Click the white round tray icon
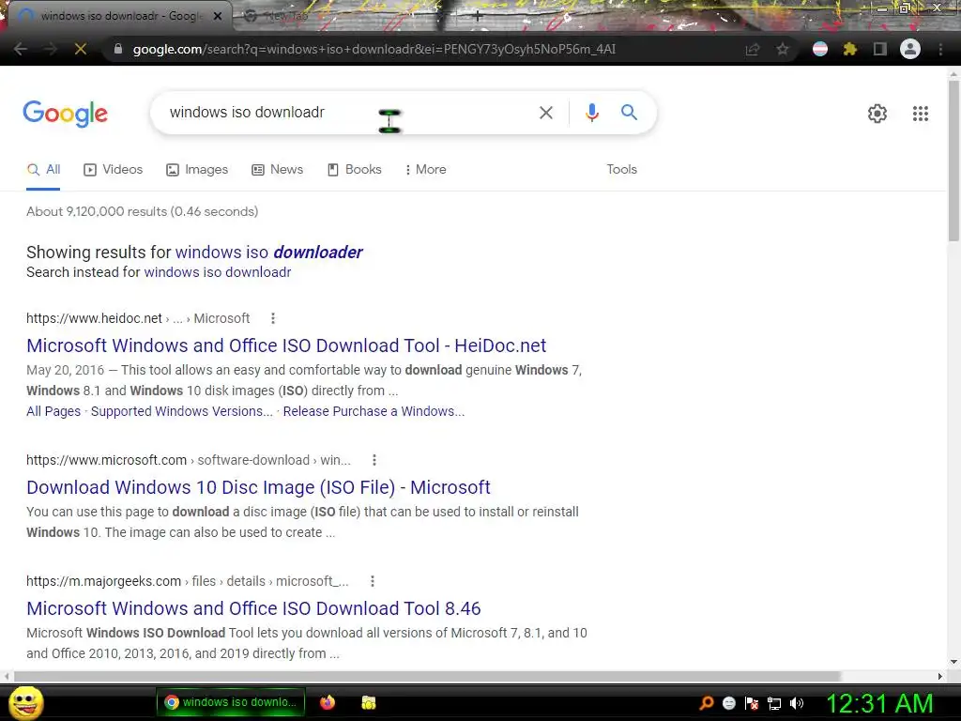 coord(728,703)
